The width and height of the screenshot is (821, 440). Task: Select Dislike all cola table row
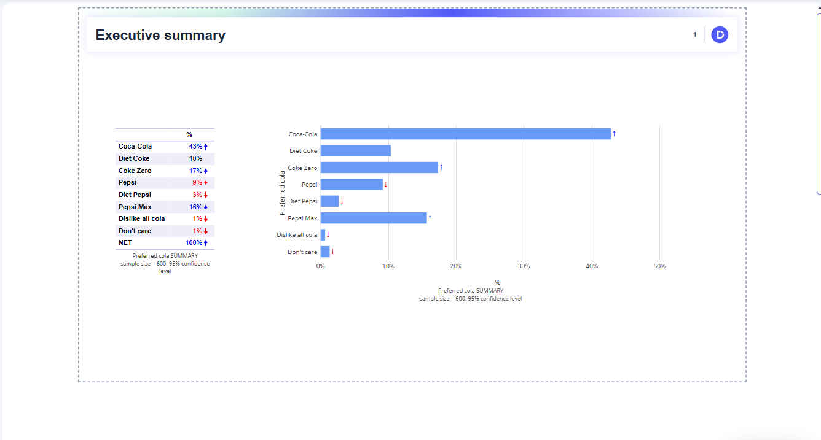click(165, 219)
